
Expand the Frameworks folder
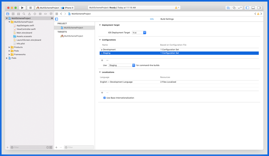(9, 55)
